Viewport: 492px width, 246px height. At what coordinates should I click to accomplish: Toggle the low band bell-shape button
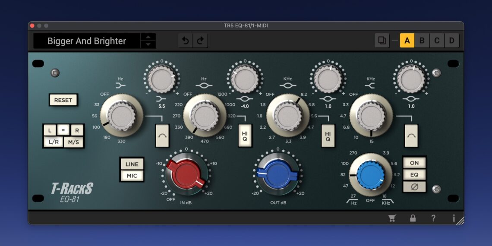tap(162, 135)
